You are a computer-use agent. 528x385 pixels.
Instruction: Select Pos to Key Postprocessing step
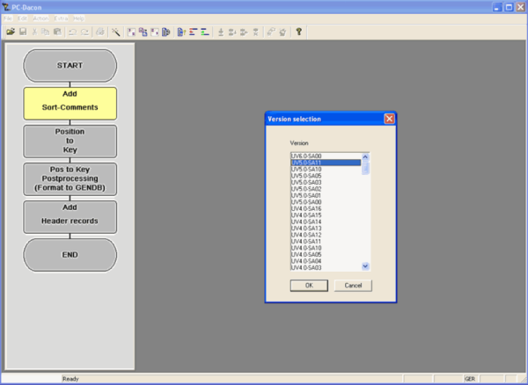[x=70, y=179]
